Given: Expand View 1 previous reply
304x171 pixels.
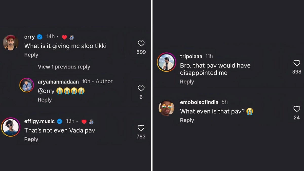Looking at the screenshot, I should 64,67.
